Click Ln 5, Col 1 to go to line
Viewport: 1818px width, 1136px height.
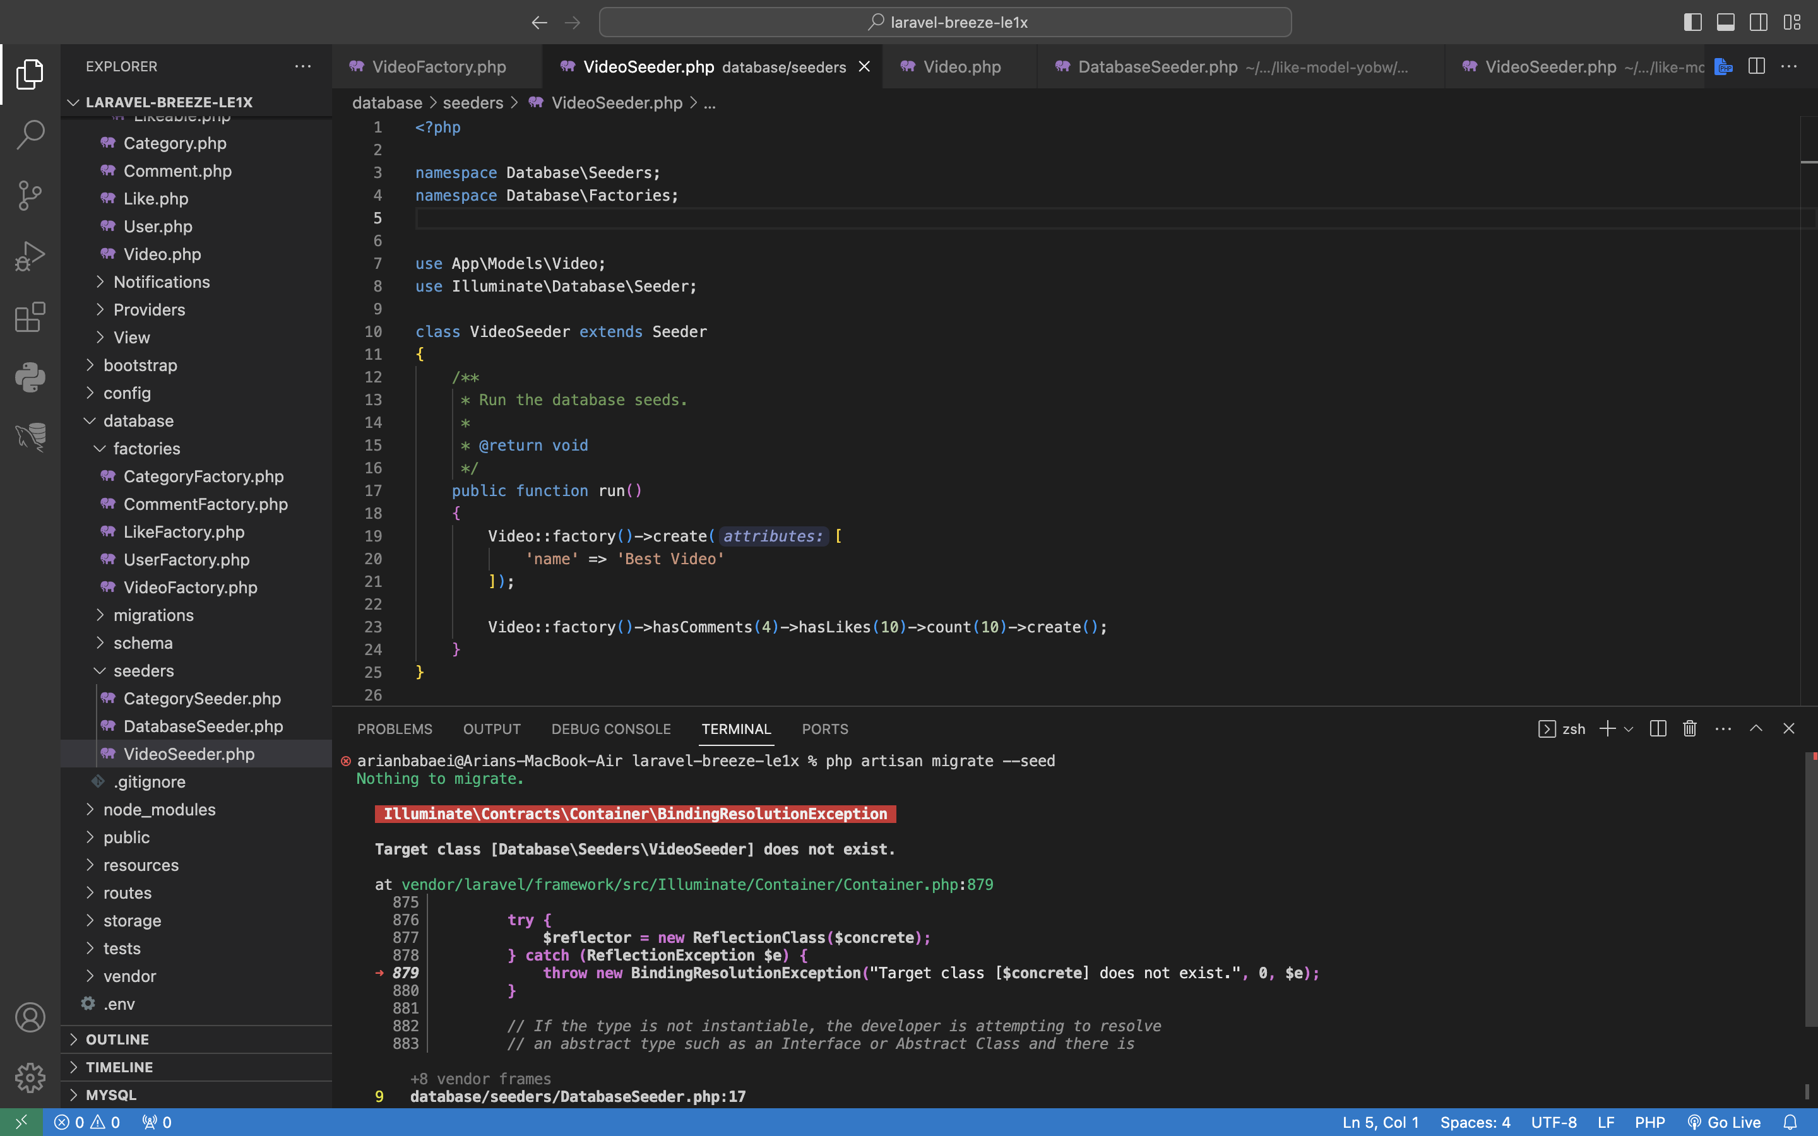click(1381, 1123)
